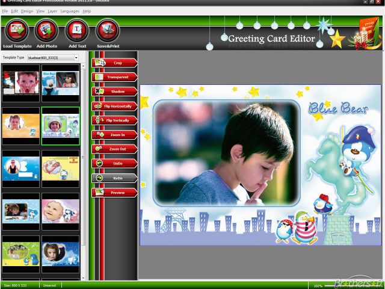Screen dimensions: 385x289
Task: Click the UnDo button
Action: click(x=114, y=163)
